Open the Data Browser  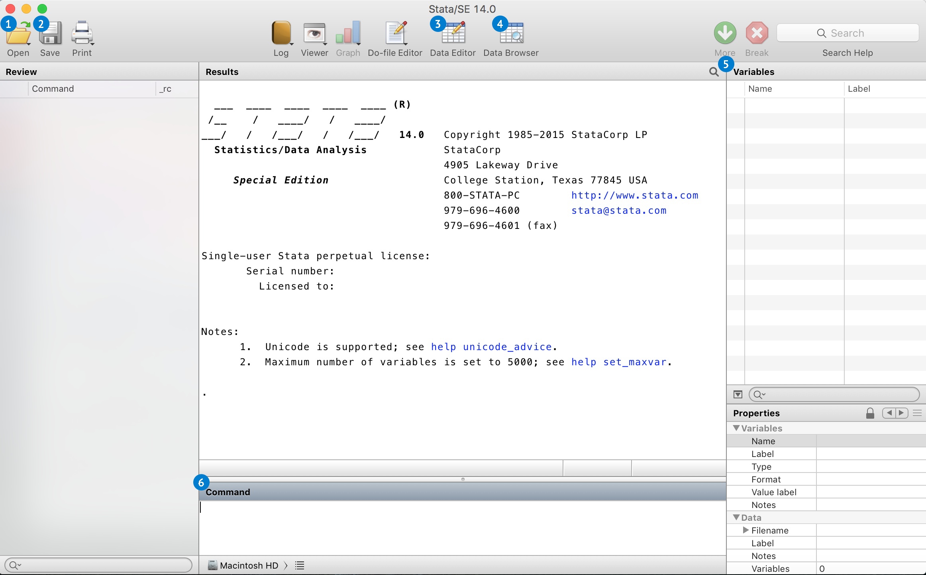(x=512, y=33)
